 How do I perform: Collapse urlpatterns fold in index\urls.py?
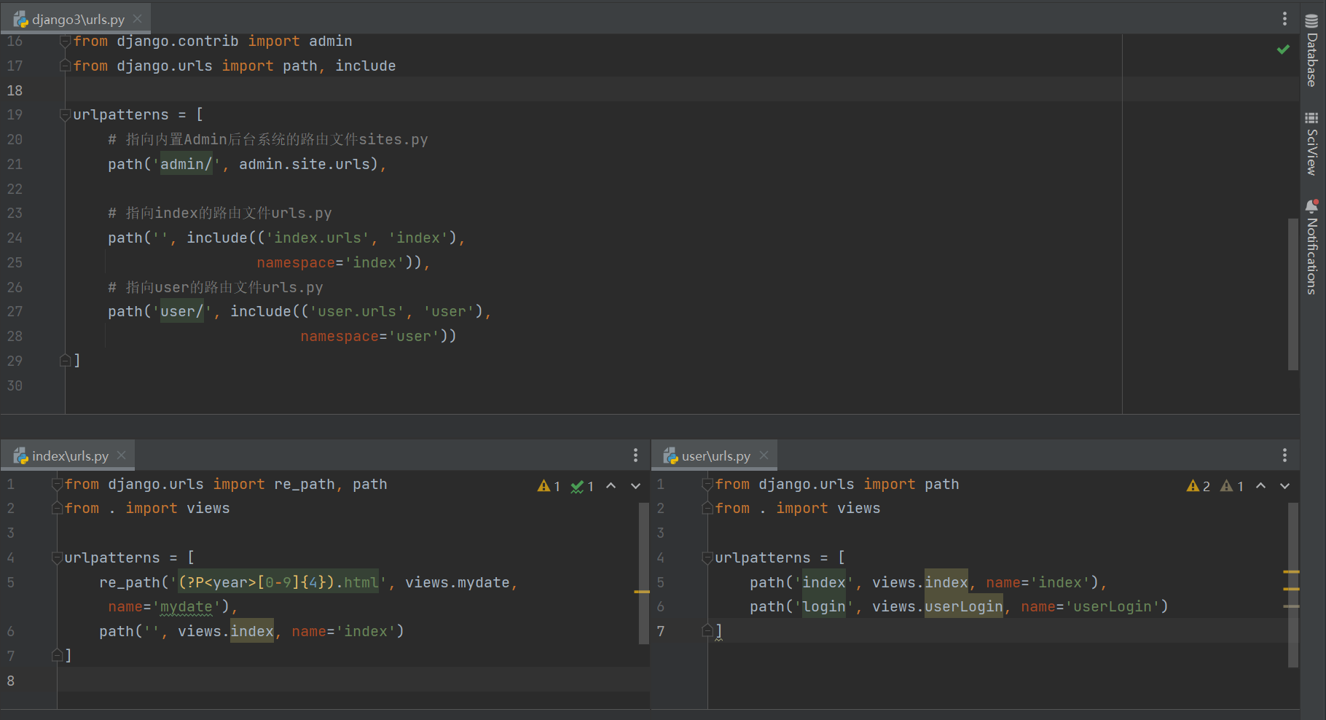57,557
